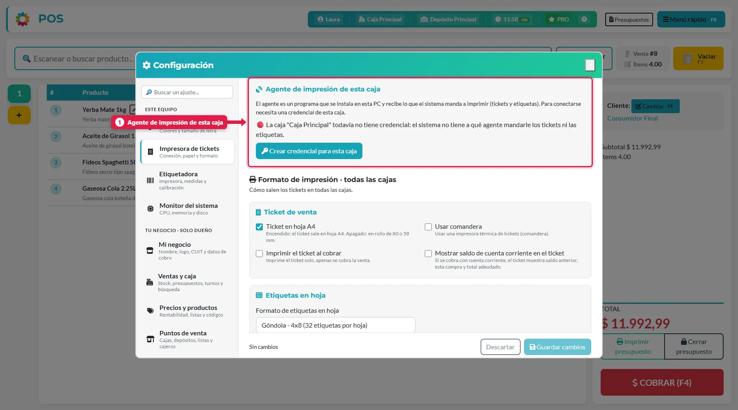Click Guardar cambios button
738x410 pixels.
tap(557, 347)
